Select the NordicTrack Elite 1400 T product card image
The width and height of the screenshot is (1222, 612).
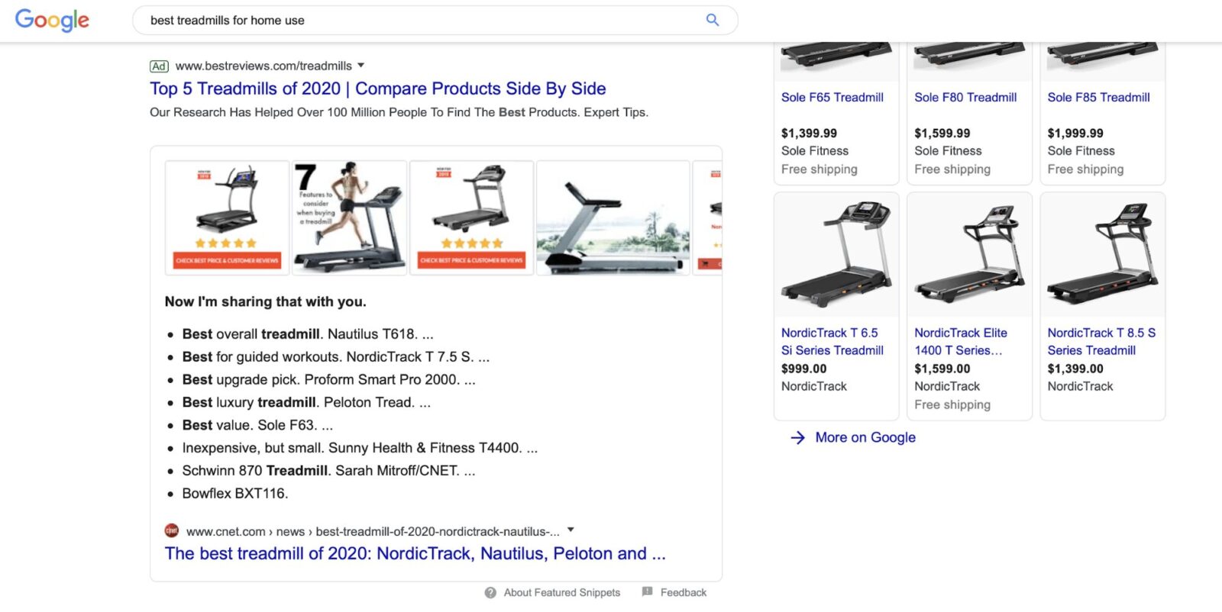969,254
